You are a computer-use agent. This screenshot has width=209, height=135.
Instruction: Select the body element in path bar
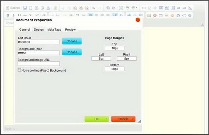click(8, 129)
